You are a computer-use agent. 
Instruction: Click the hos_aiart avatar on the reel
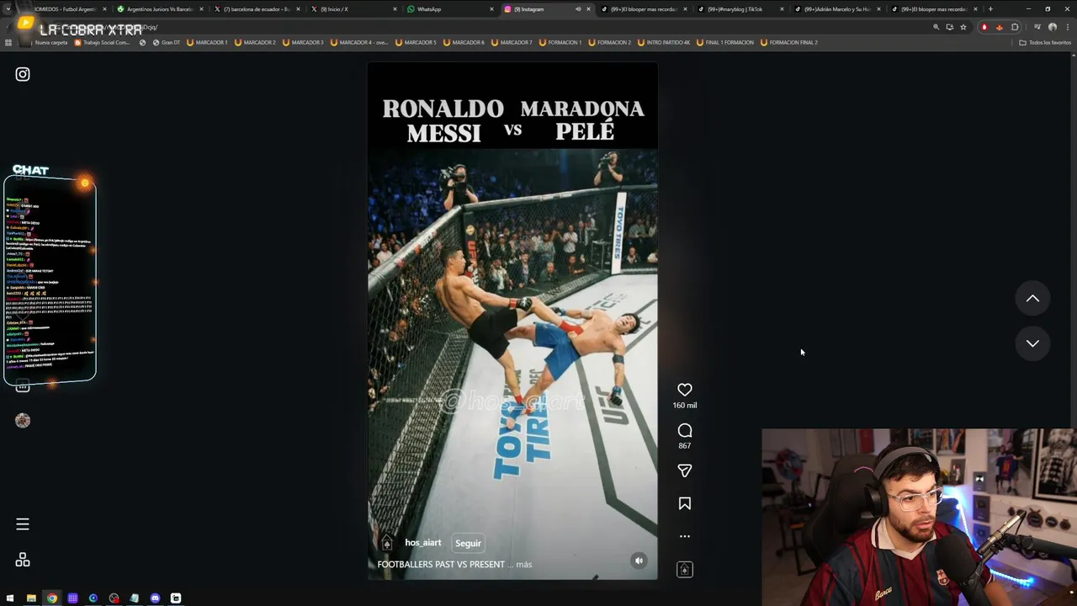(x=387, y=543)
